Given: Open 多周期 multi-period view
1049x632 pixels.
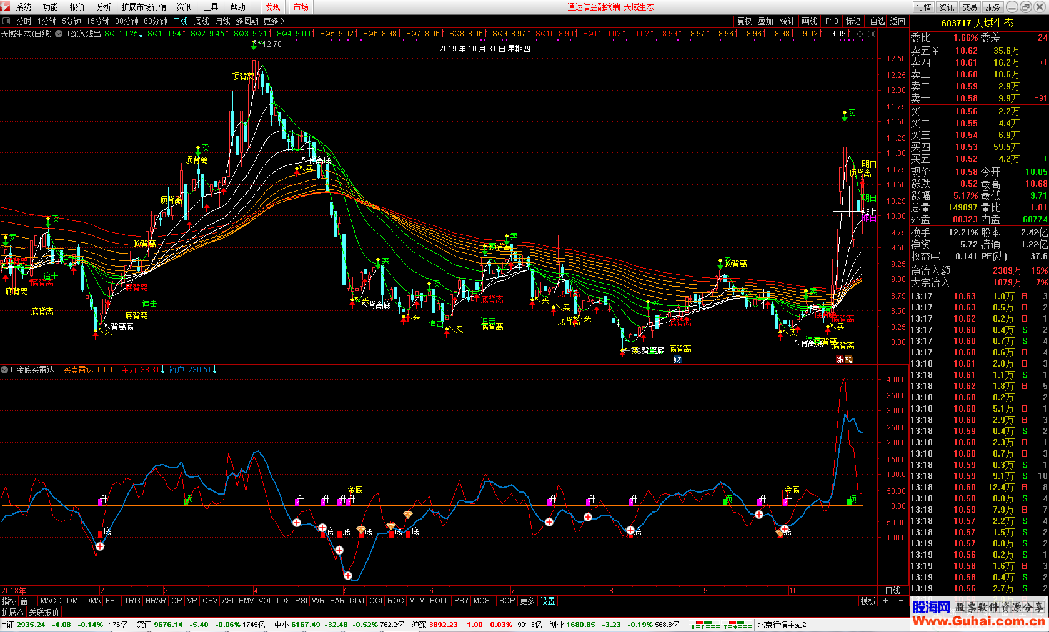Looking at the screenshot, I should [x=247, y=21].
